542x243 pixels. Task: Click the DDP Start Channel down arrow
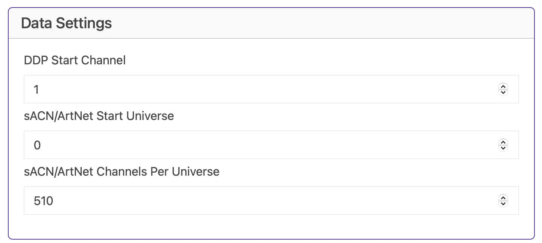[503, 92]
